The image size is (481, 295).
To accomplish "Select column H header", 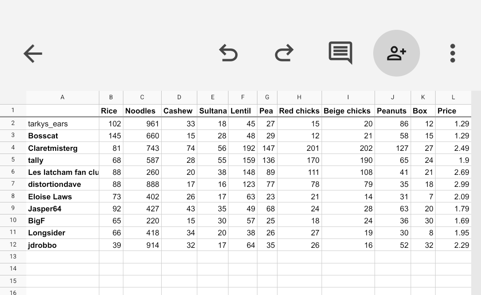I will point(299,97).
